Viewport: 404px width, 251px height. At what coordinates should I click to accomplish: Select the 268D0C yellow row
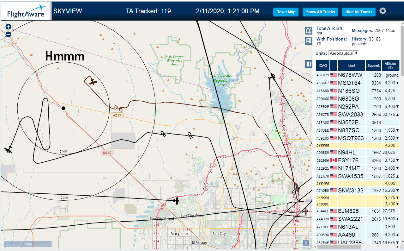[358, 204]
